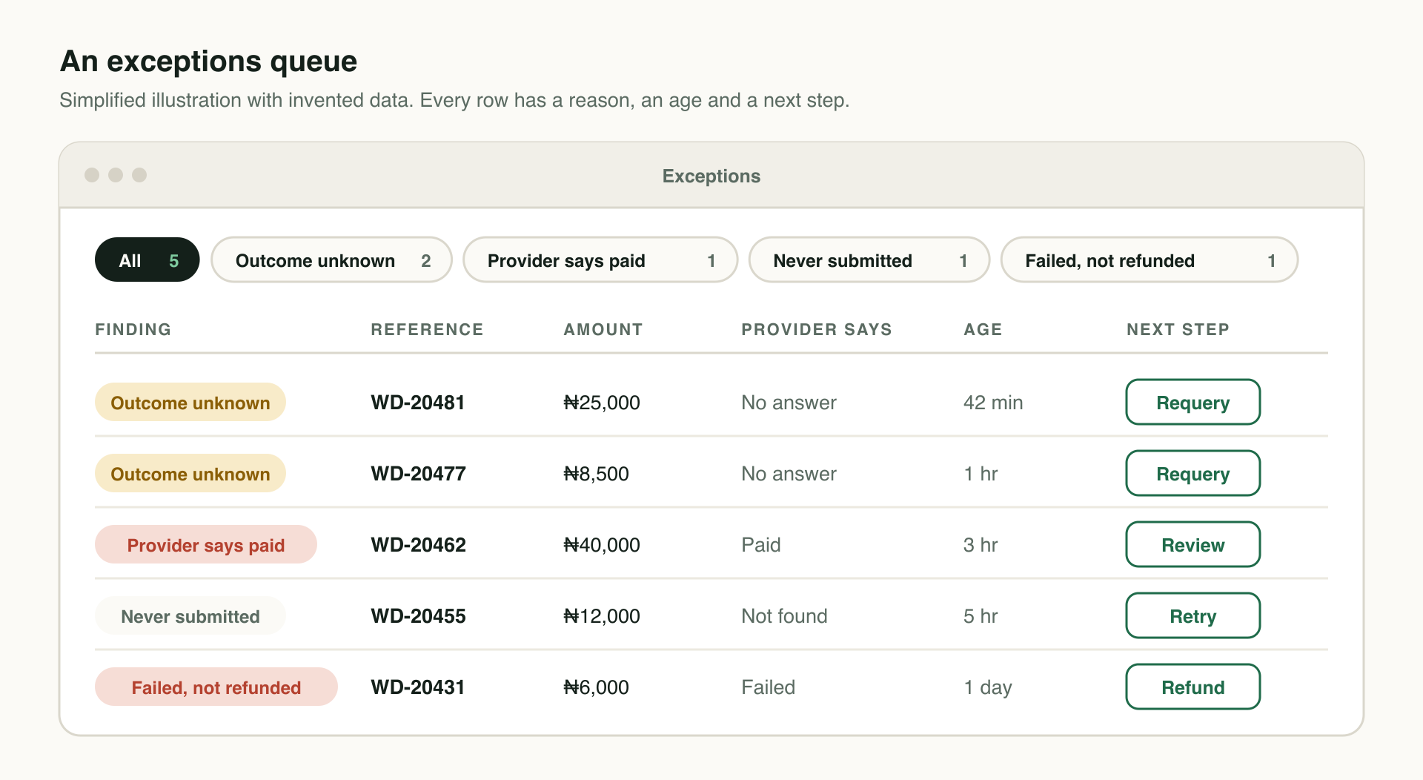Select reference WD-20462
Screen dimensions: 1423x780
point(418,545)
